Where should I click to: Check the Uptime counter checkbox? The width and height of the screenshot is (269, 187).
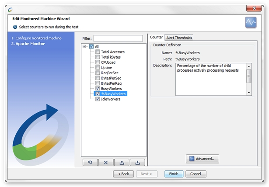tap(98, 67)
